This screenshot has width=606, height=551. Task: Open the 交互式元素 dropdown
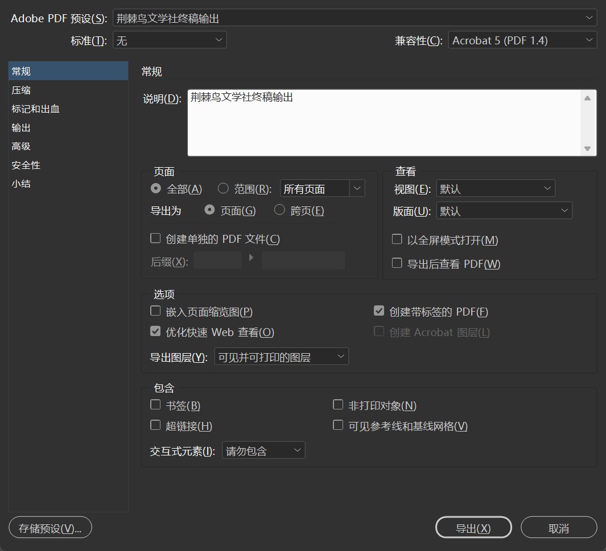tap(263, 451)
